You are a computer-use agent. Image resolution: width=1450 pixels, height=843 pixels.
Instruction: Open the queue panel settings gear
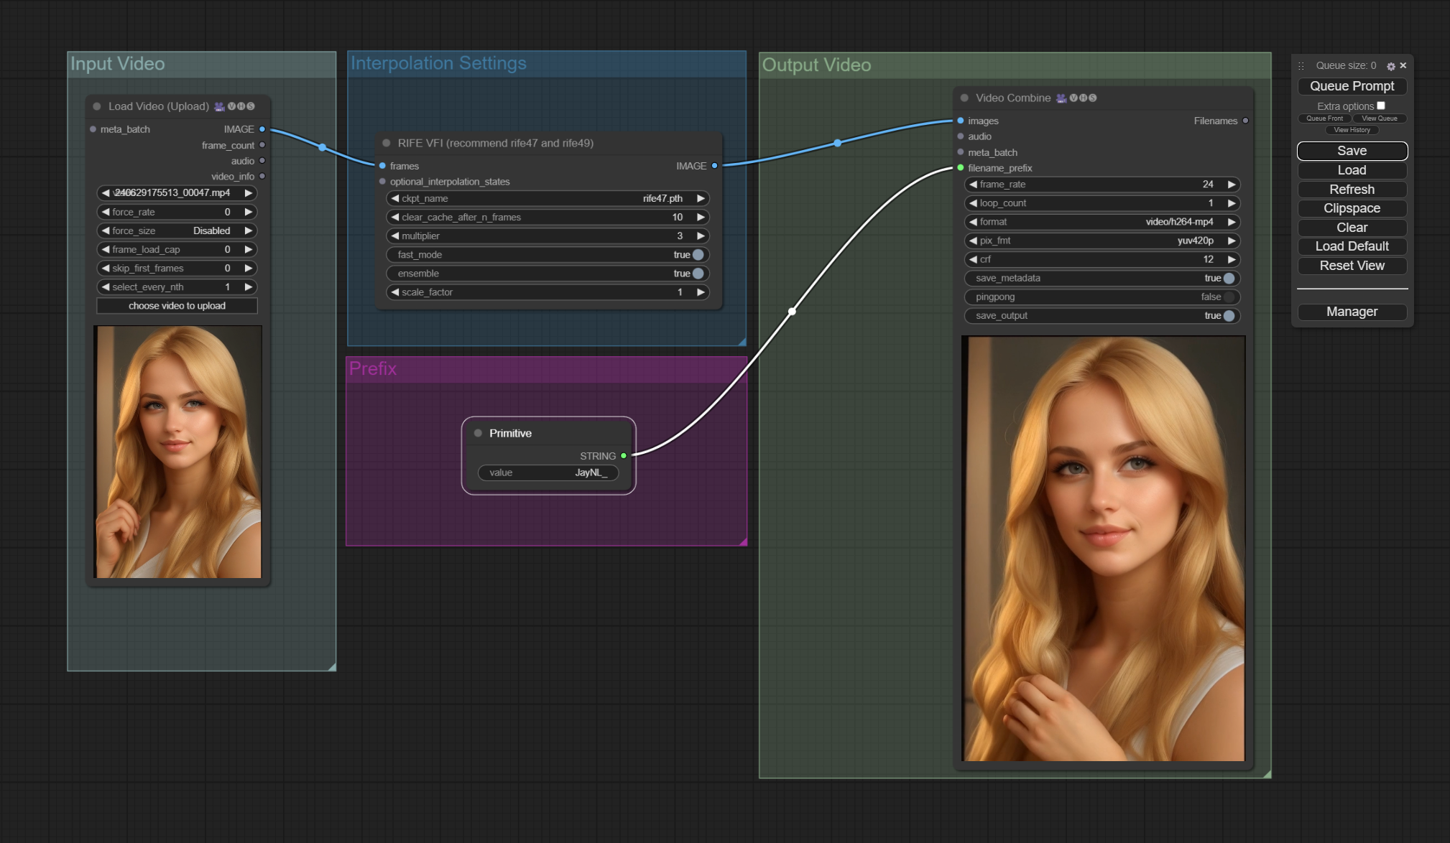coord(1391,66)
